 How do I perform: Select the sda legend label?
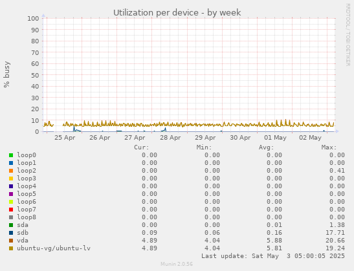23,224
